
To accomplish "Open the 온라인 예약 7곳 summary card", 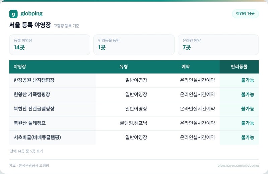I will tap(218, 45).
